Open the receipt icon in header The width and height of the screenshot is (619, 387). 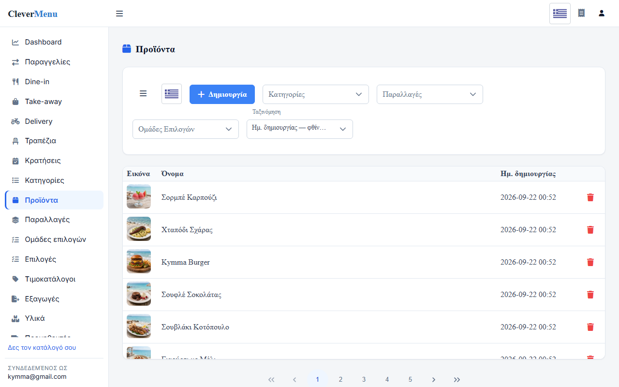581,13
